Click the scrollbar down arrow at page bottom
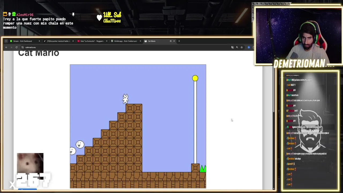 (274, 189)
